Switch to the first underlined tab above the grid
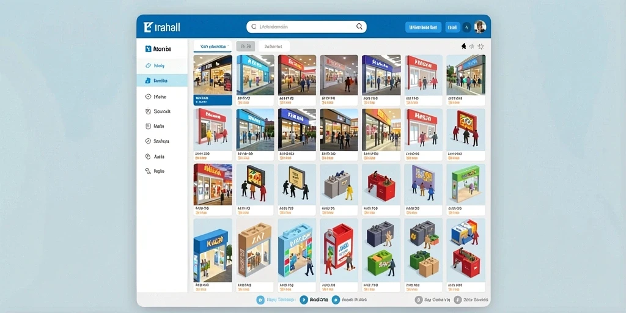This screenshot has height=313, width=626. [x=212, y=46]
